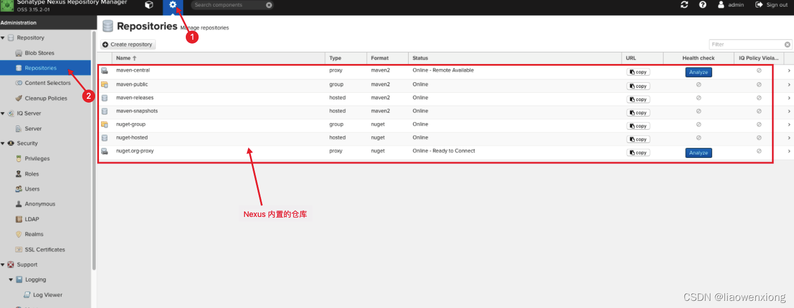Open details chevron for nuget.org-proxy

pos(789,151)
